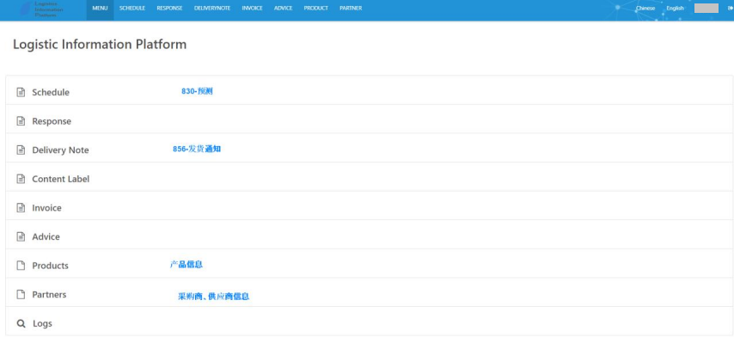
Task: Open PARTNER in the top navigation
Action: [351, 8]
